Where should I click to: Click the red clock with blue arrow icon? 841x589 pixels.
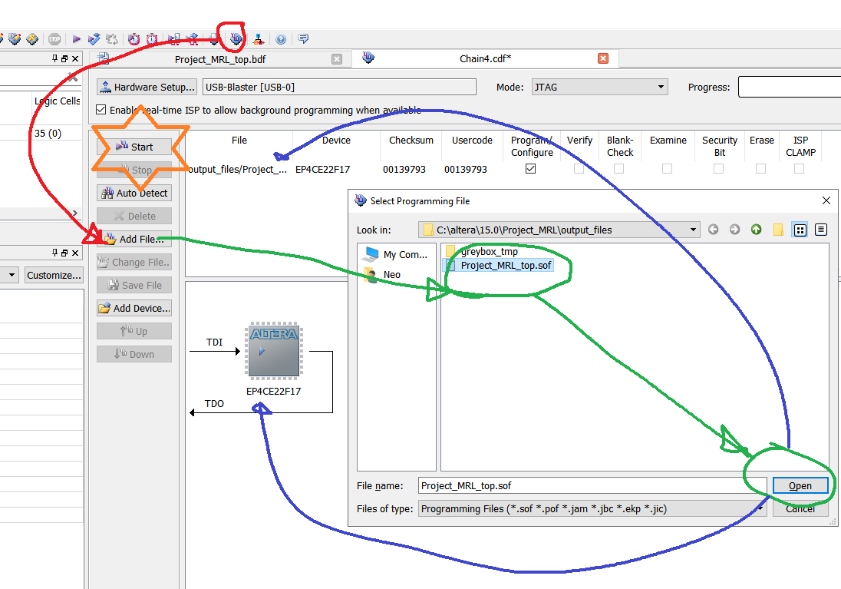[x=134, y=39]
